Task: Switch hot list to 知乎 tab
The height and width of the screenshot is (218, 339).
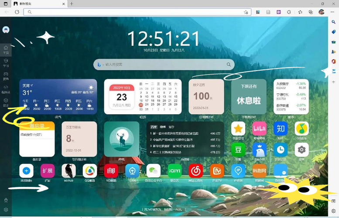Action: point(171,126)
